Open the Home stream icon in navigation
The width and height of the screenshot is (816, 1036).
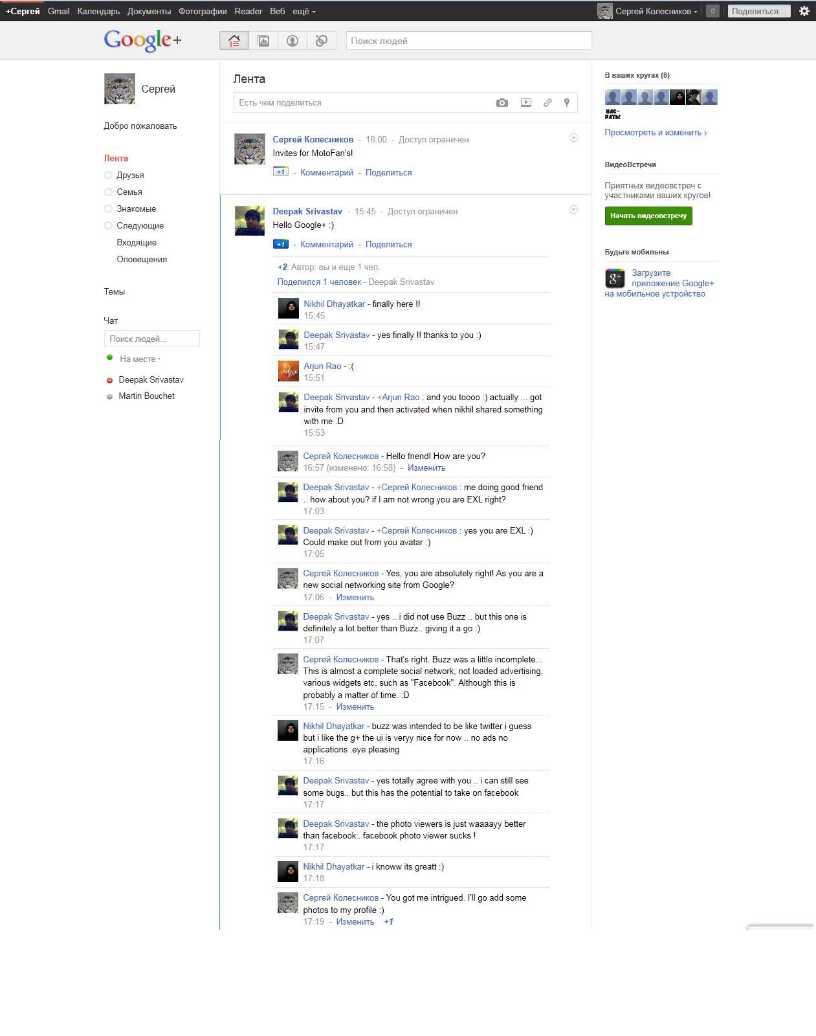[x=234, y=41]
